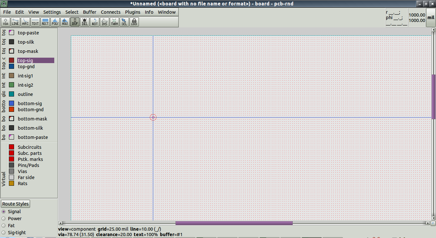Open the Settings menu
Image resolution: width=436 pixels, height=238 pixels.
point(52,12)
